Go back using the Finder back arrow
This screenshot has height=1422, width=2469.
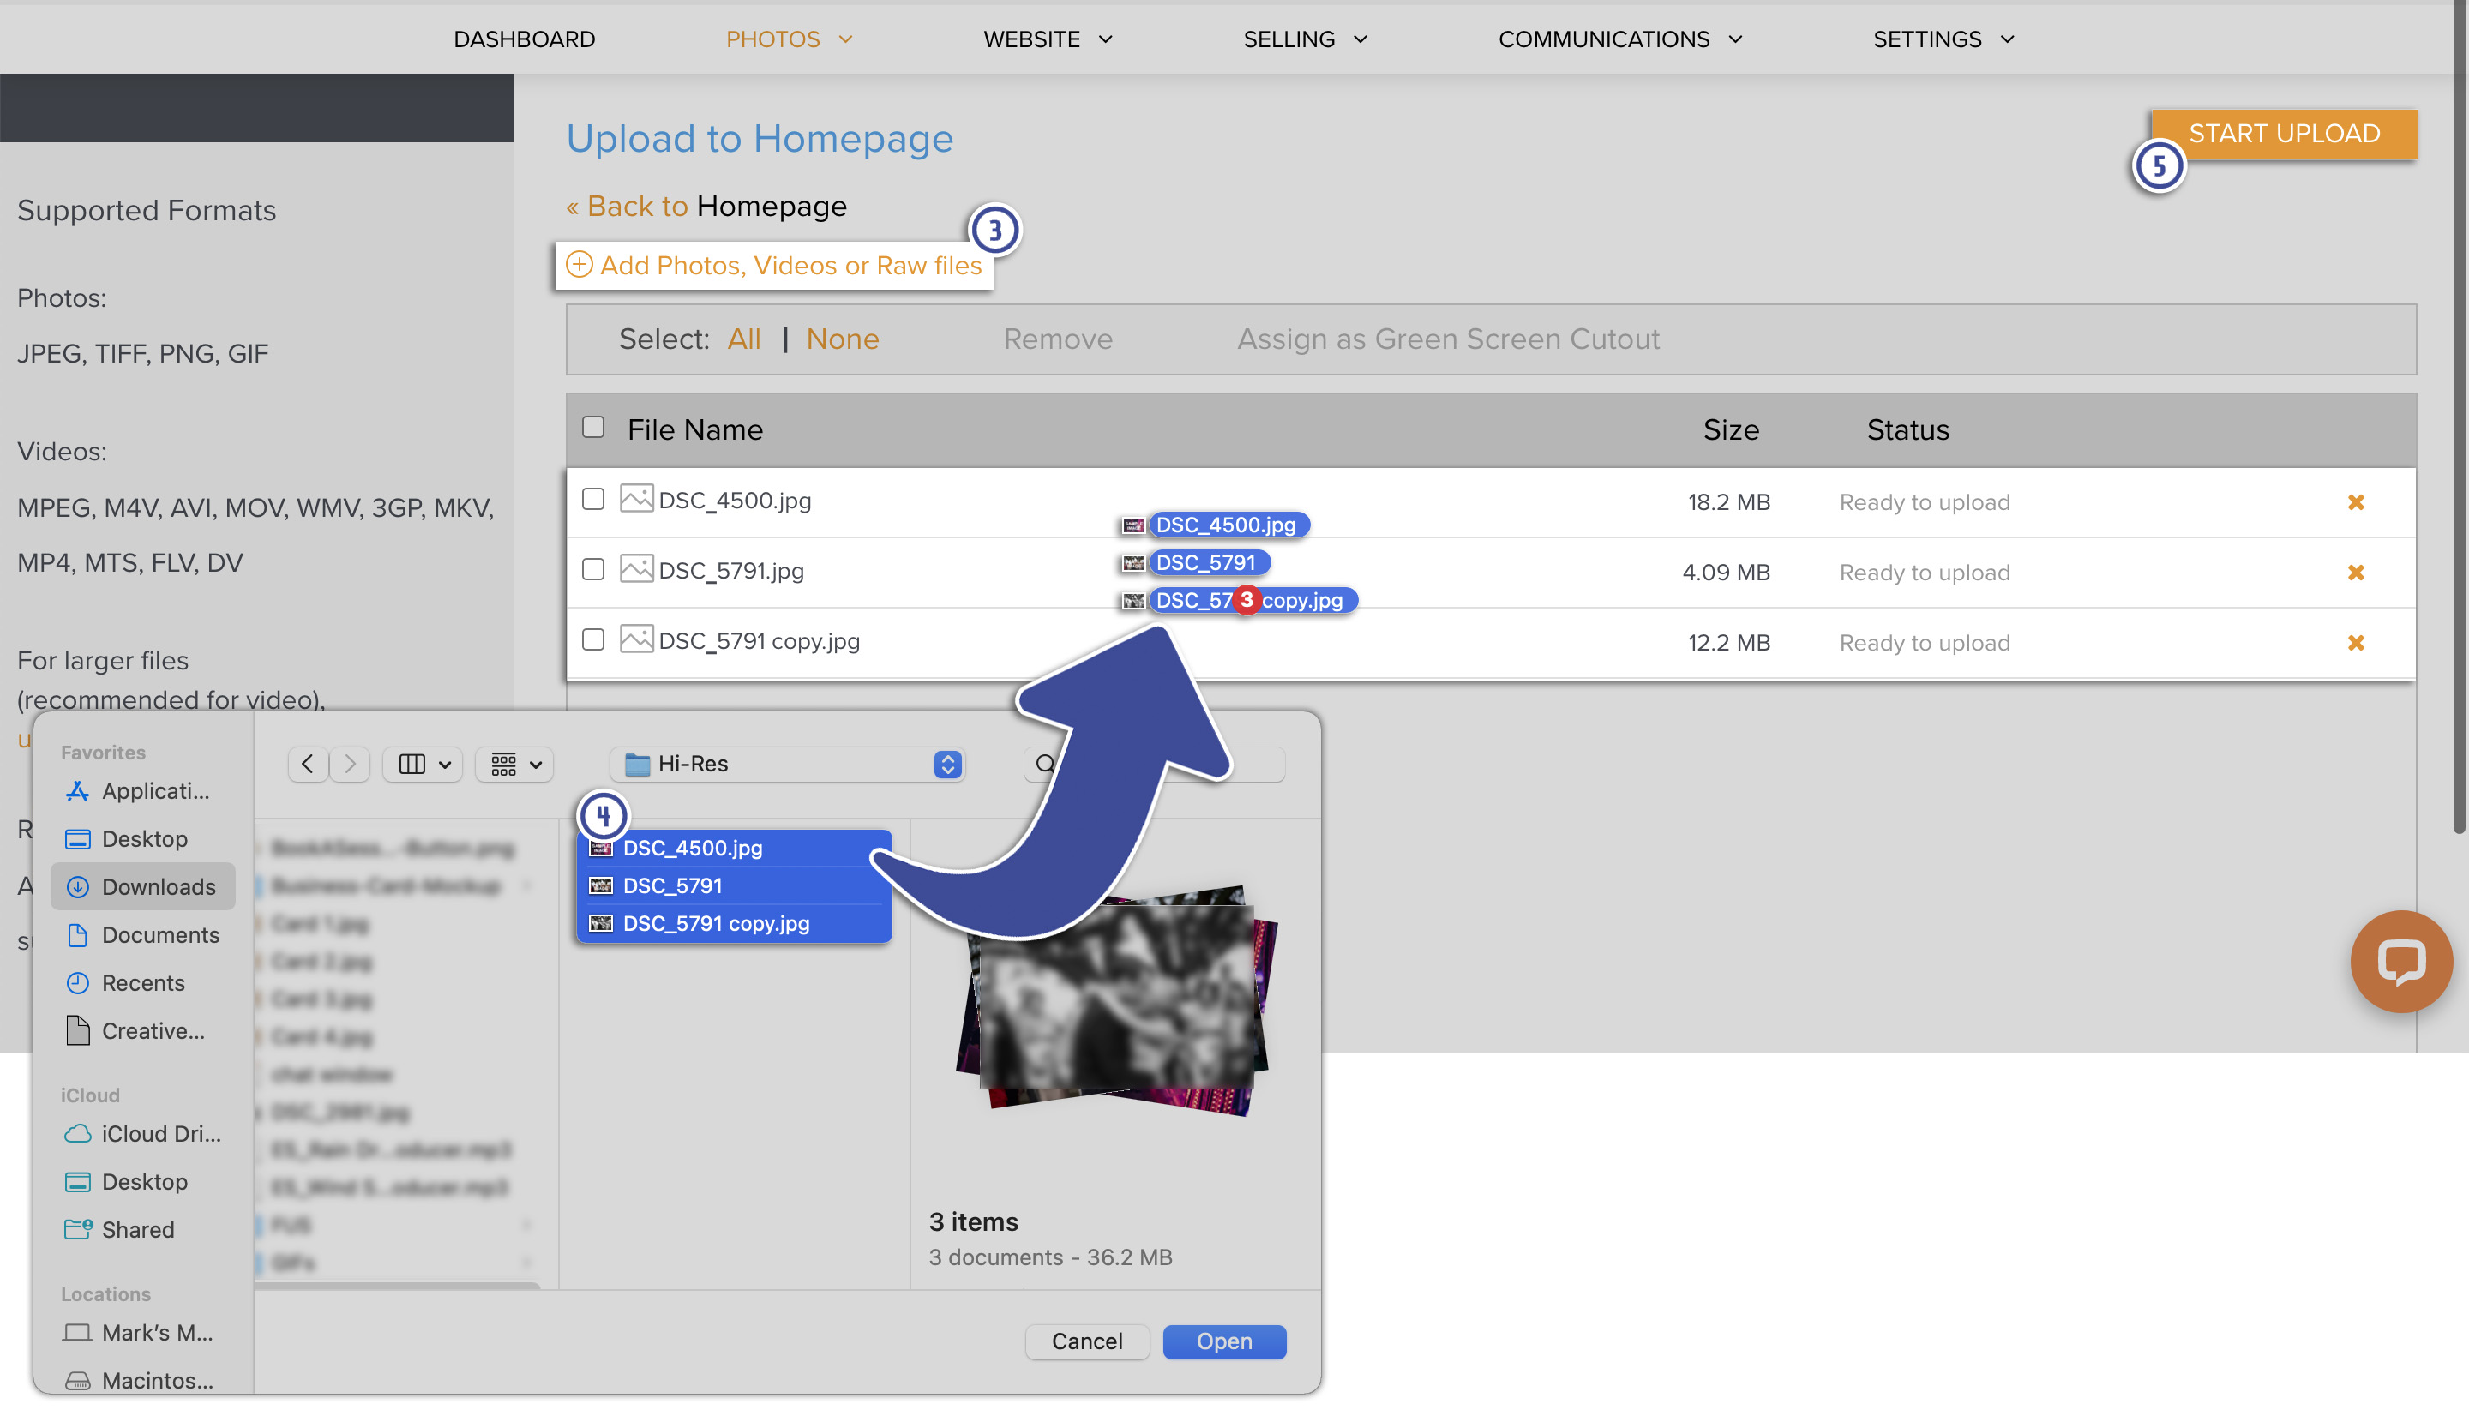[x=308, y=764]
